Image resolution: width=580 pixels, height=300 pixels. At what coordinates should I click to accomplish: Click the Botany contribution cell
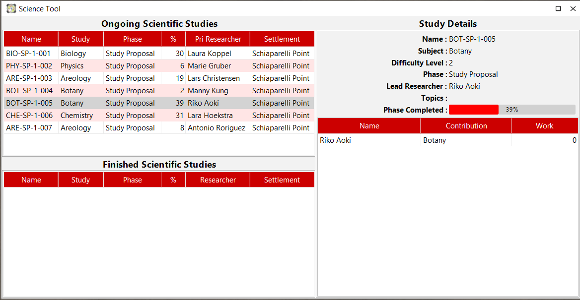pyautogui.click(x=466, y=140)
